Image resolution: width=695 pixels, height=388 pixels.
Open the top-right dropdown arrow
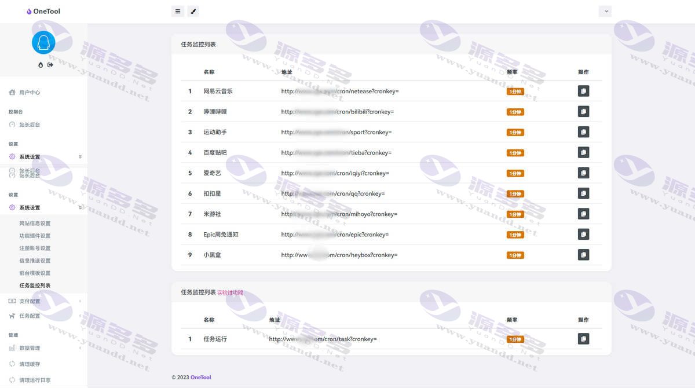click(605, 11)
